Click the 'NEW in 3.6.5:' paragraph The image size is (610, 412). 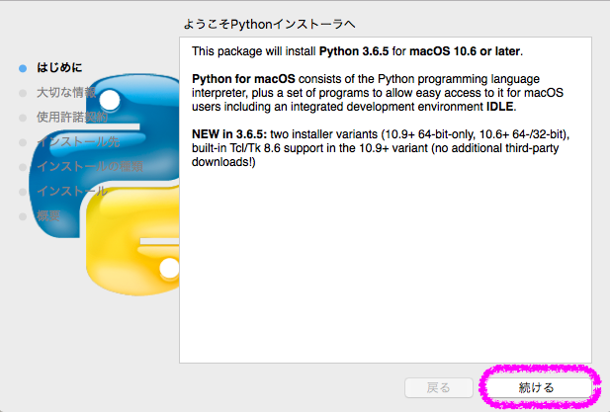[381, 148]
